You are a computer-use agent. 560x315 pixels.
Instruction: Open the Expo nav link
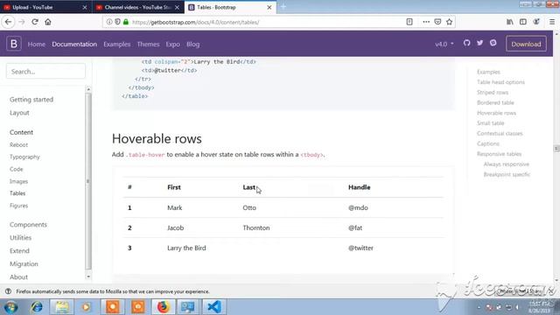(x=173, y=45)
